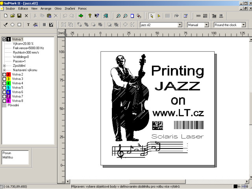Select the ABC curved text tool

coord(35,24)
